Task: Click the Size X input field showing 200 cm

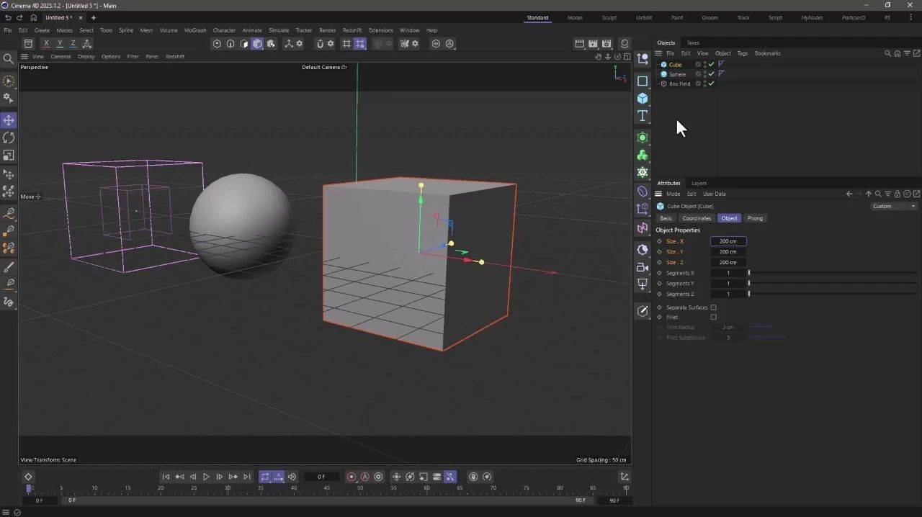Action: (728, 241)
